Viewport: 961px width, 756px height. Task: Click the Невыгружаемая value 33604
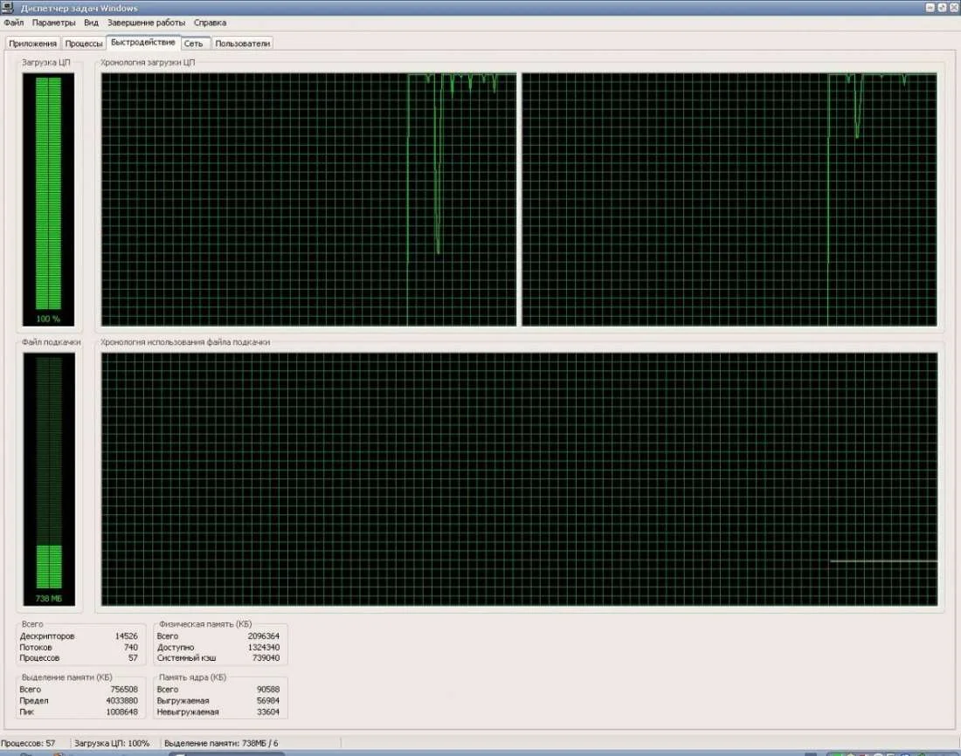pos(268,711)
